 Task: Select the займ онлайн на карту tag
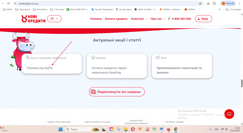pyautogui.click(x=97, y=122)
